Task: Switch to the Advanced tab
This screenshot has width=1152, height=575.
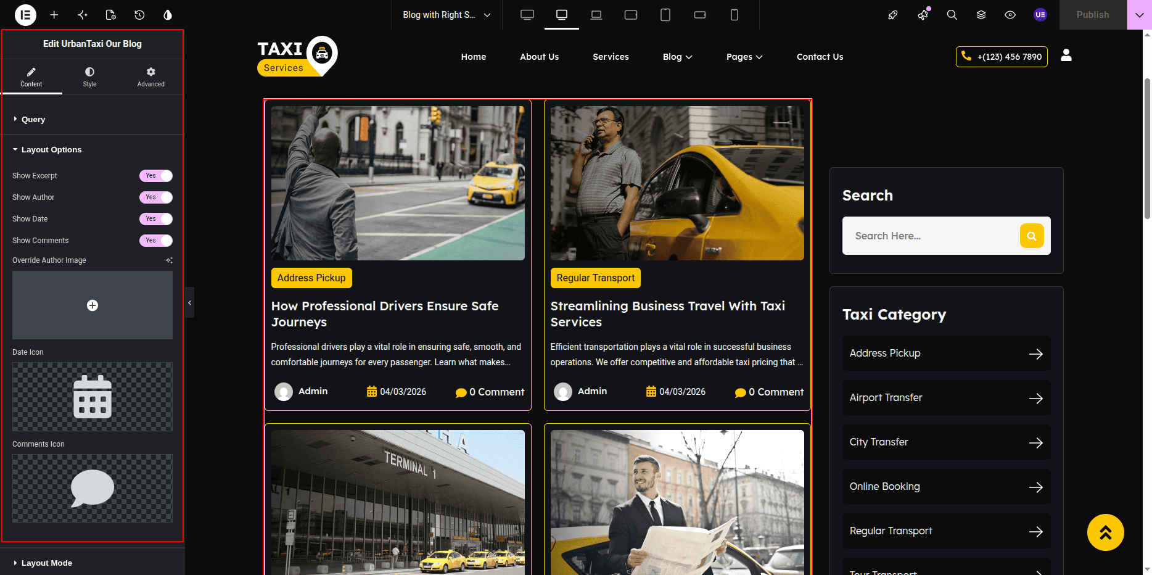Action: (151, 77)
